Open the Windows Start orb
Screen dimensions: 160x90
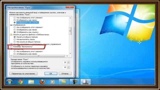[x=9, y=82]
